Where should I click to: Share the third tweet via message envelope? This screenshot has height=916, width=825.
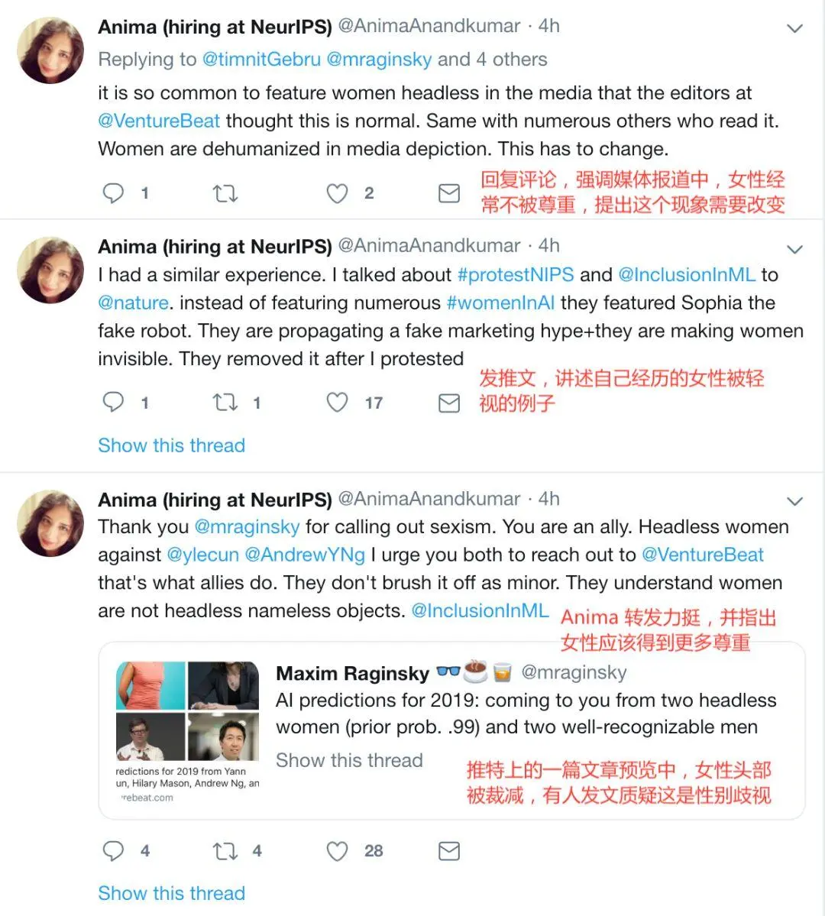[448, 851]
